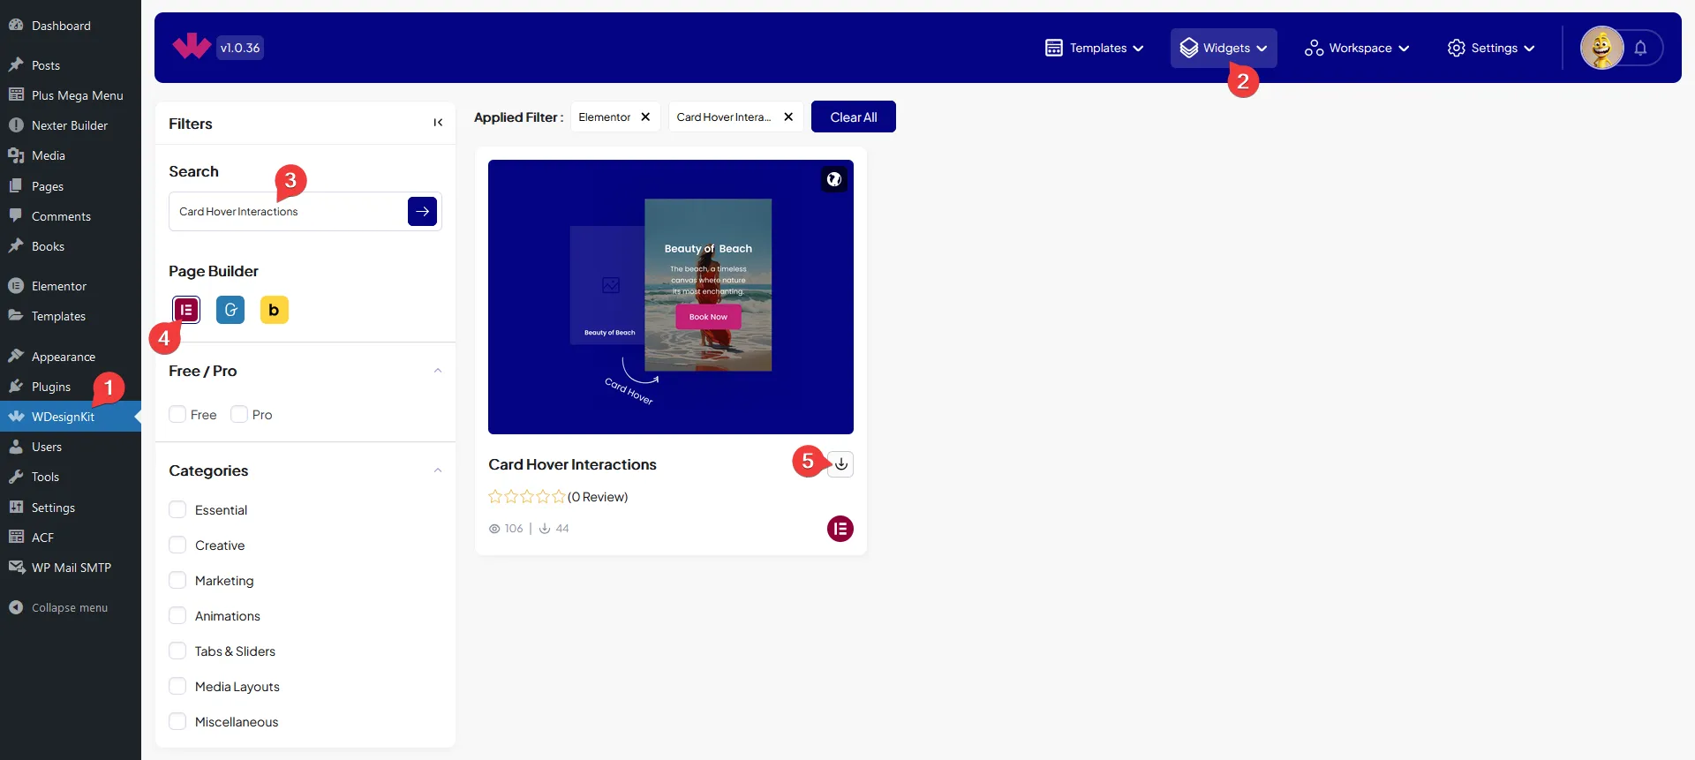Open Plugins in the WordPress sidebar
Screen dimensions: 1695x760
click(51, 387)
